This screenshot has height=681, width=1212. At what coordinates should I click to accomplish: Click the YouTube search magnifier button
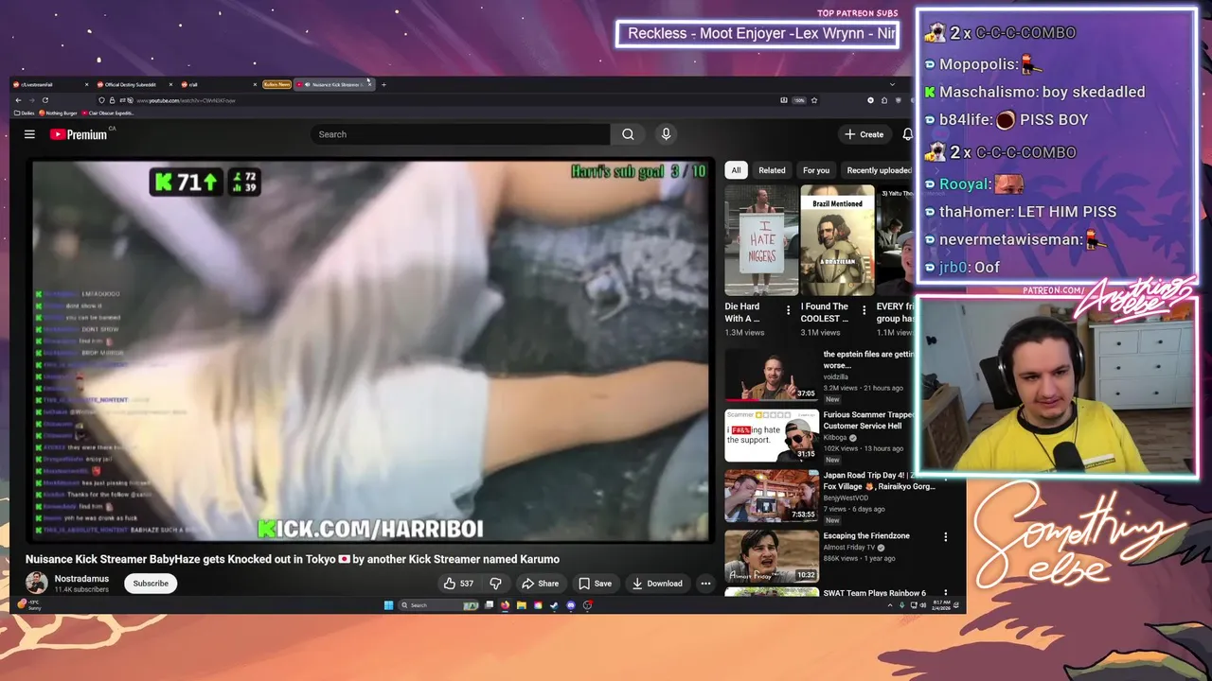(628, 134)
